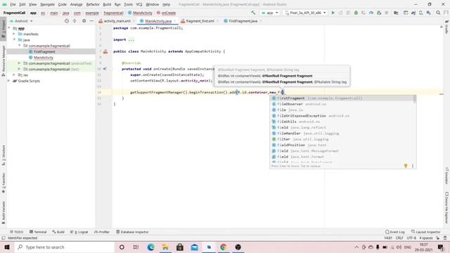
Task: Collapse the app module tree node
Action: [x=9, y=28]
